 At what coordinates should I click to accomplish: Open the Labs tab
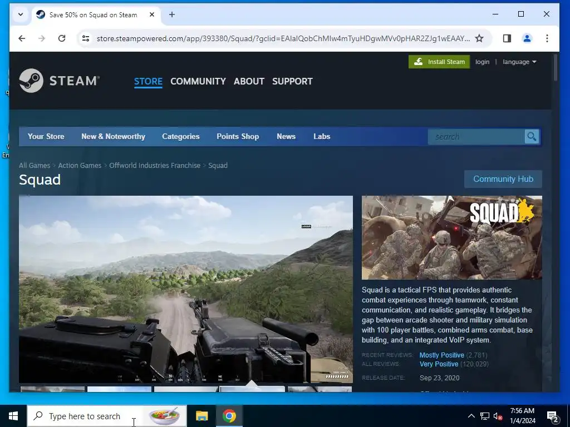pyautogui.click(x=322, y=137)
